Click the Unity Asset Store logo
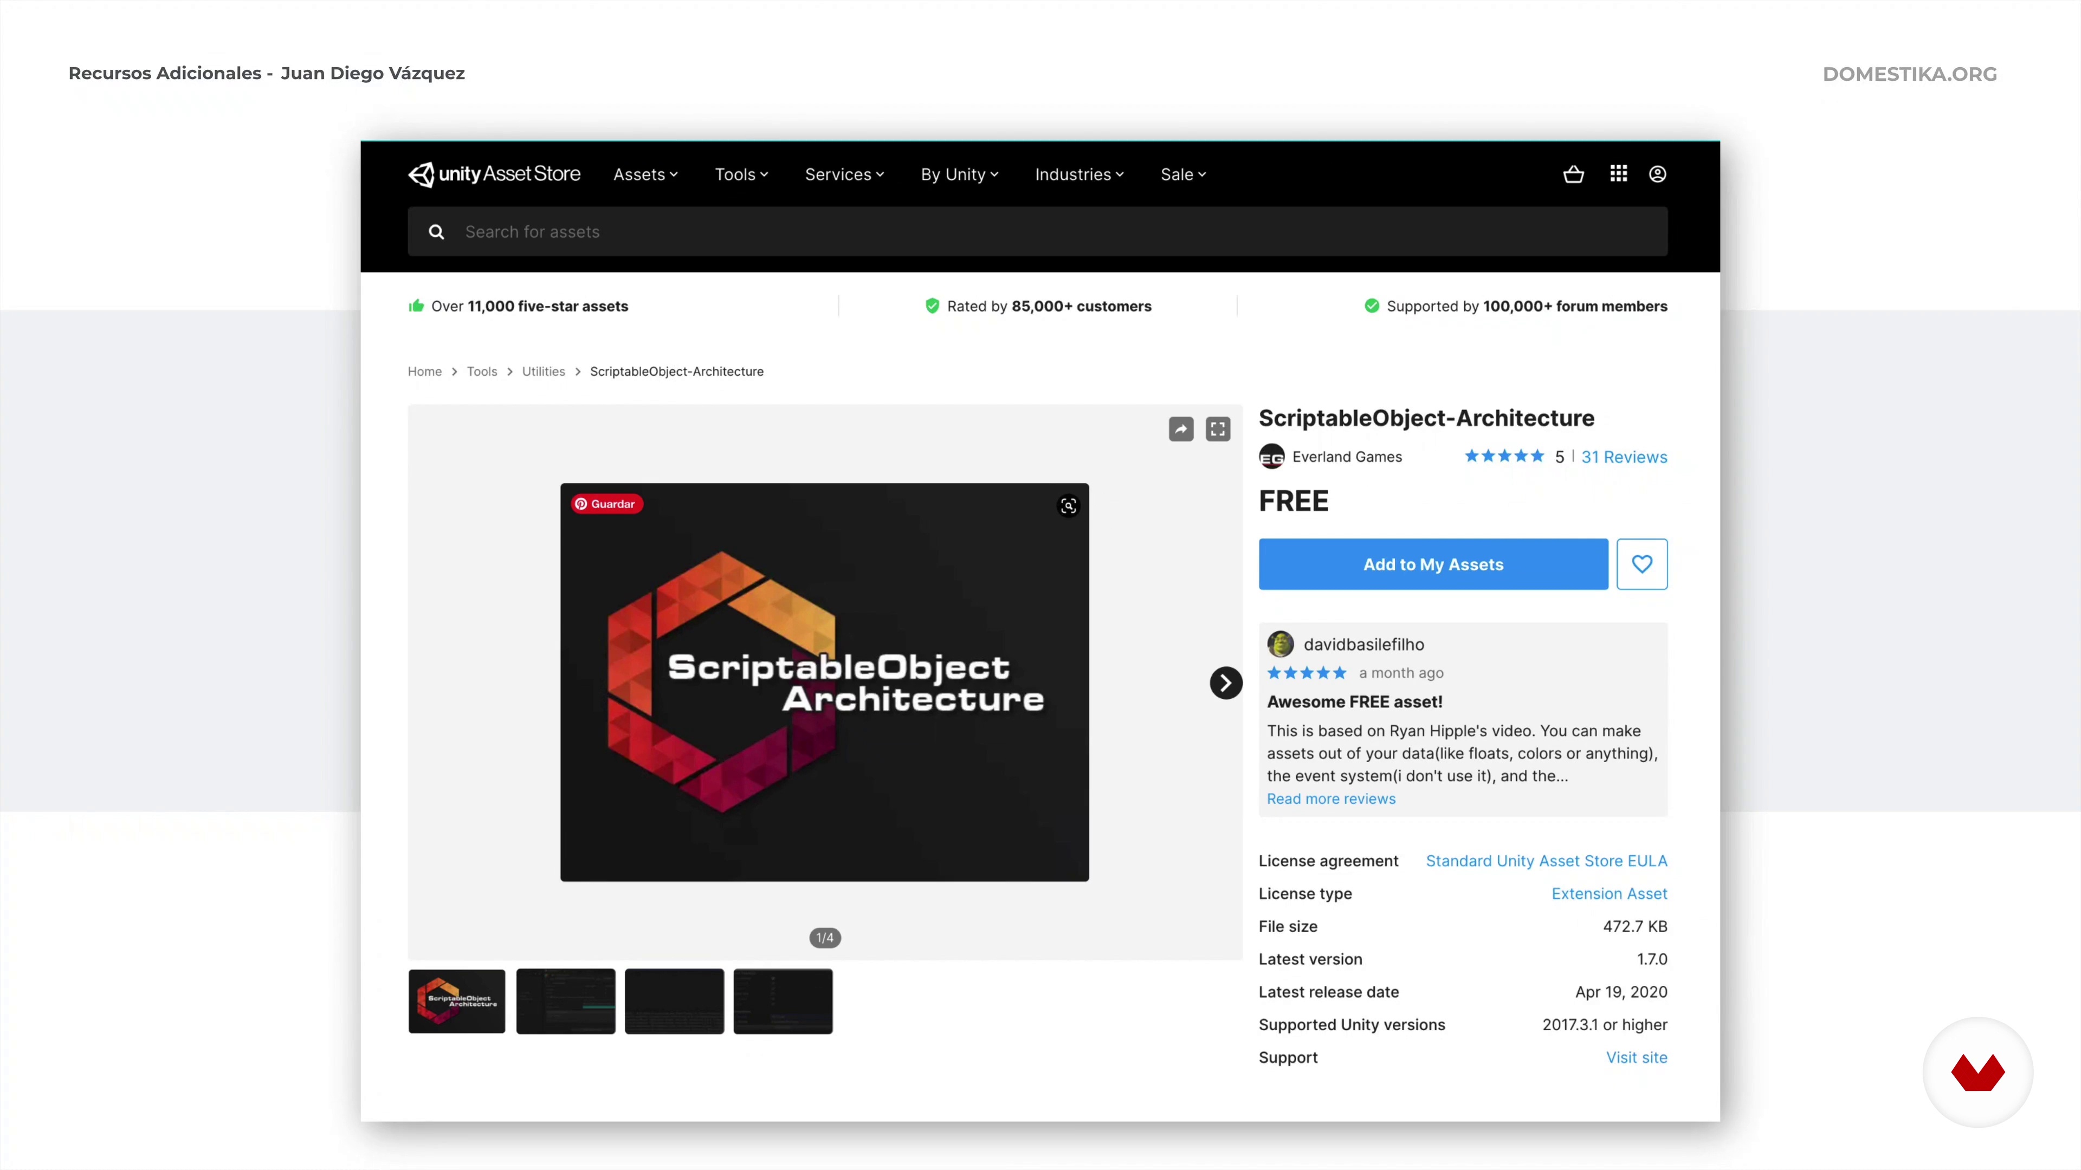Screen dimensions: 2081x1170 point(494,174)
